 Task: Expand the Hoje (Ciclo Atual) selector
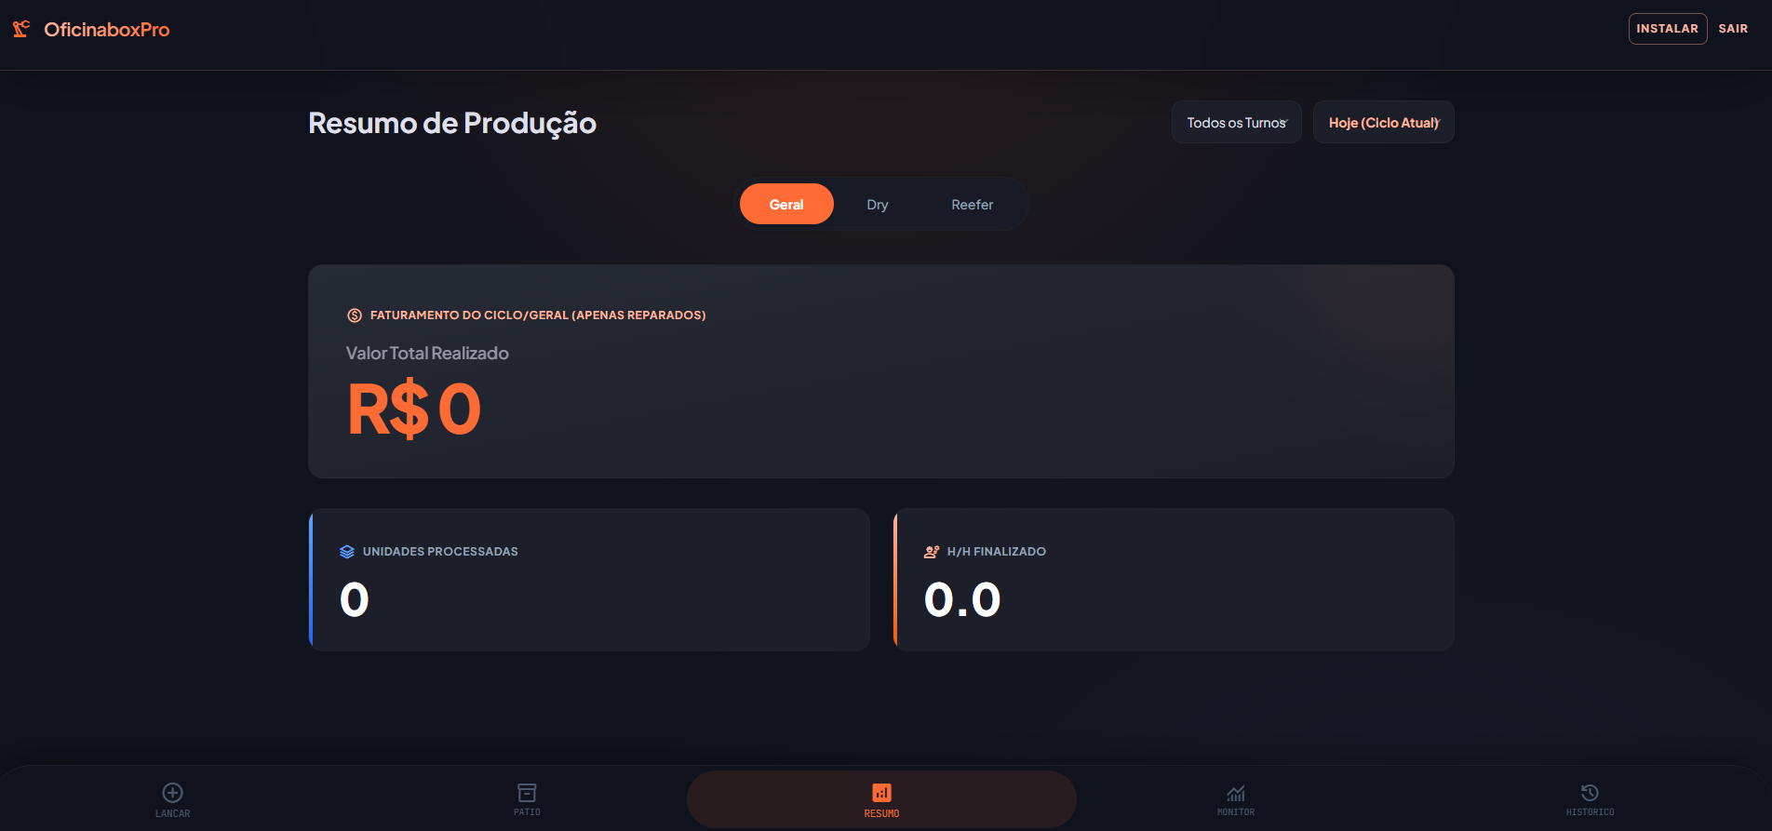1383,122
